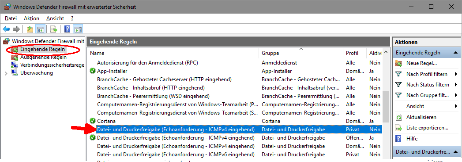The image size is (462, 162).
Task: Select ICMPv4 eingehend rule with Domäne profile
Action: 235,146
